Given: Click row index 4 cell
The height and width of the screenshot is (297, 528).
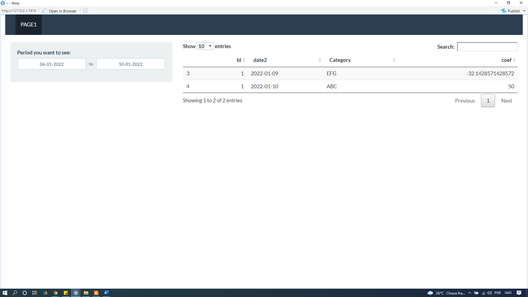Looking at the screenshot, I should [188, 86].
